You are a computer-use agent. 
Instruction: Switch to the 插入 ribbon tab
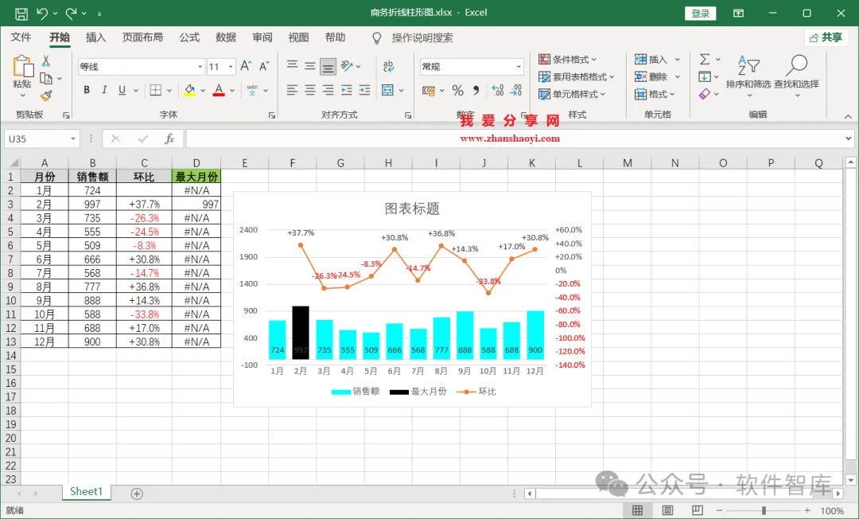(96, 37)
